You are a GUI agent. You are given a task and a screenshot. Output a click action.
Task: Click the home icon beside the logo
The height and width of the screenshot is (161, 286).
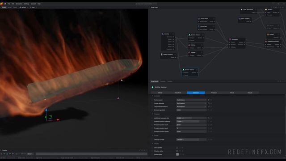click(x=5, y=4)
